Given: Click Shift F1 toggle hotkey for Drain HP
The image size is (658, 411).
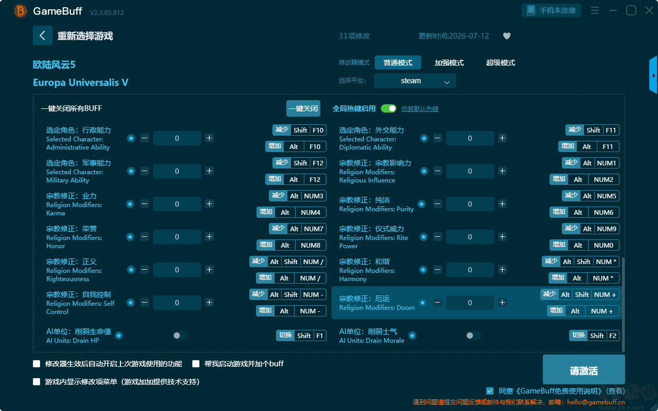Looking at the screenshot, I should [x=301, y=335].
